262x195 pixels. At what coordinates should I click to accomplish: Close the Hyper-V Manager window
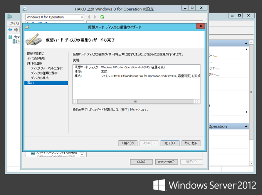(x=249, y=15)
